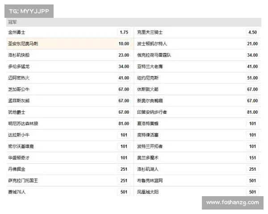Click the 波特兰开拓者 team name
This screenshot has height=214, width=268.
coord(150,146)
